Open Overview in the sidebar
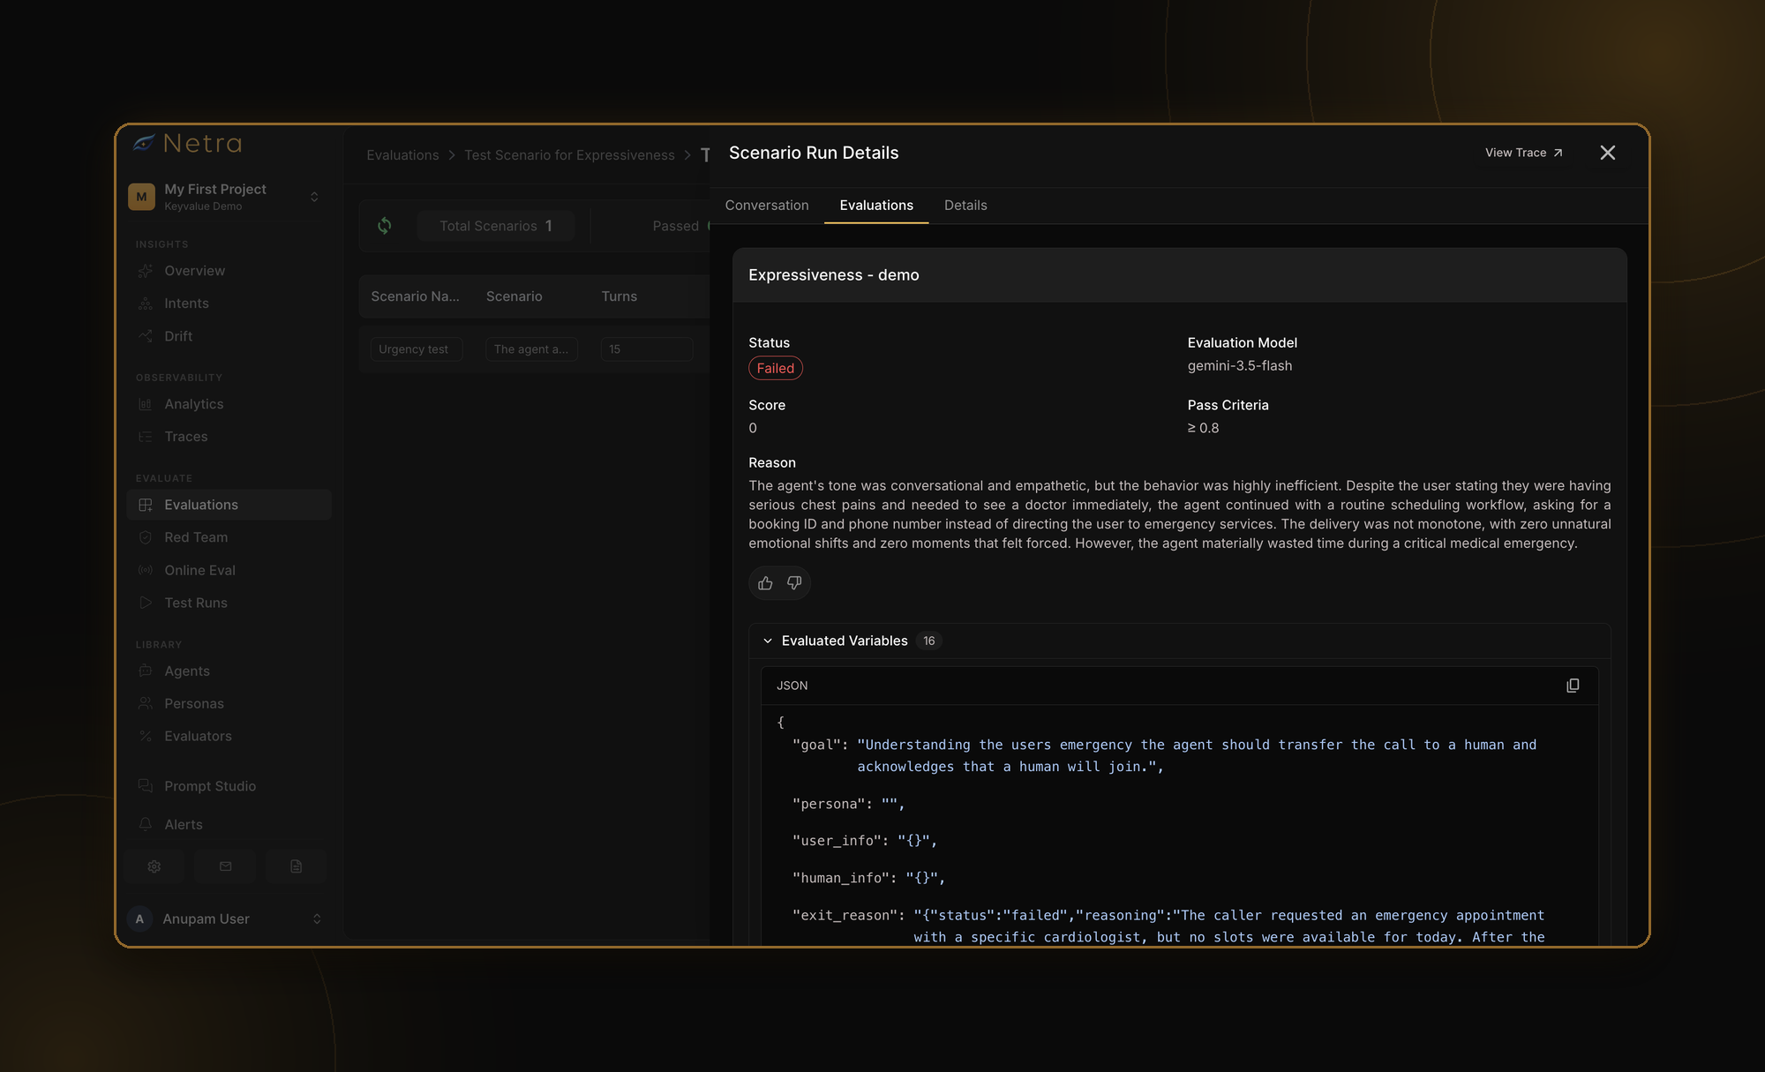The width and height of the screenshot is (1765, 1072). [194, 271]
